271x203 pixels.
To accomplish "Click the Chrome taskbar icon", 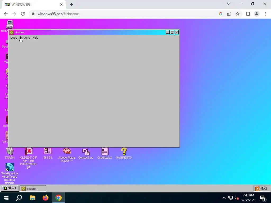I will click(x=58, y=198).
